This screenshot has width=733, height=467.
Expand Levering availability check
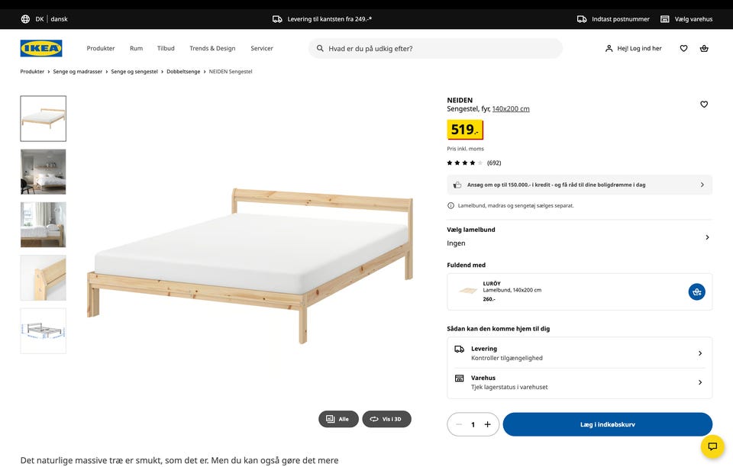tap(700, 353)
